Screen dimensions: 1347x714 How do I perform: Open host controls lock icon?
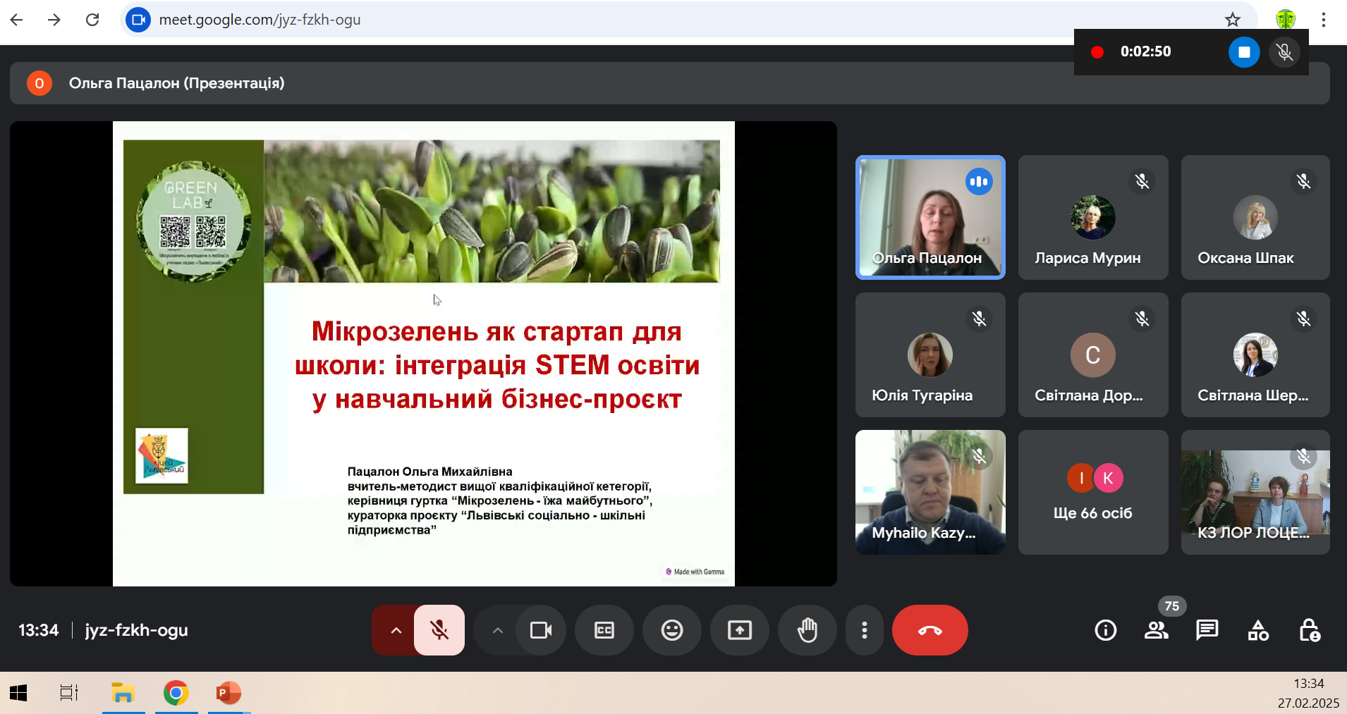coord(1309,630)
